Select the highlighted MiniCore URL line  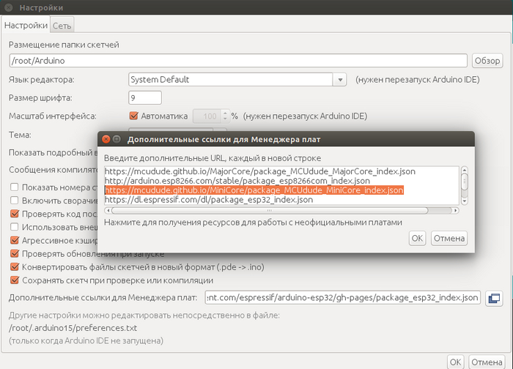tap(254, 190)
